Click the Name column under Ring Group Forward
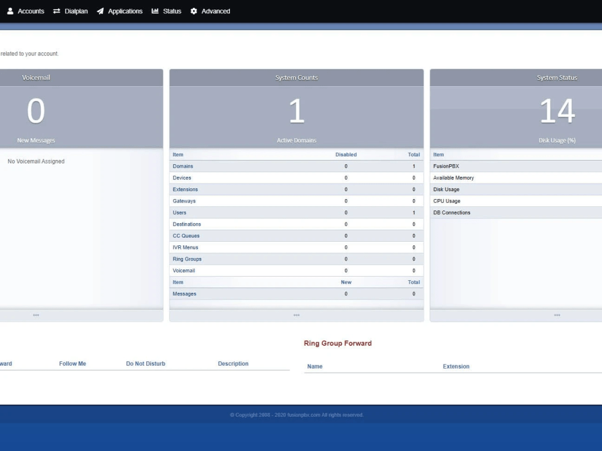 [x=315, y=366]
